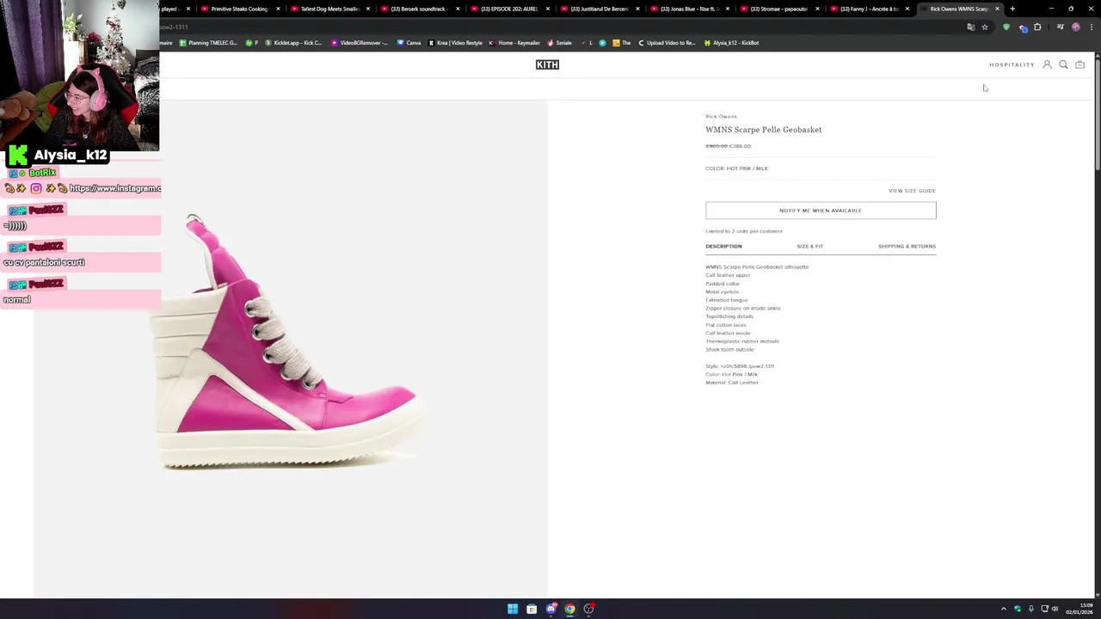Open the Kicklet.app bookmark

(x=294, y=43)
